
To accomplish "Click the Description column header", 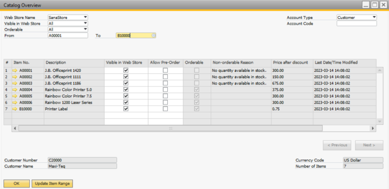I will coord(74,63).
